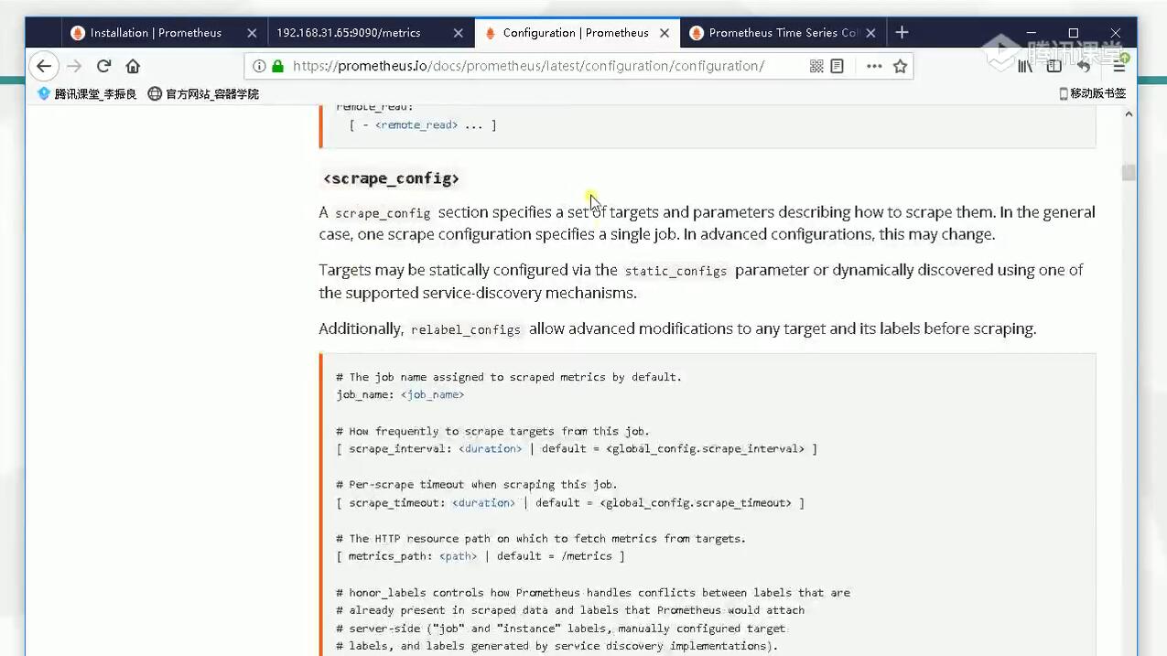The height and width of the screenshot is (656, 1167).
Task: Open the <duration> link for scrape_interval
Action: 491,448
